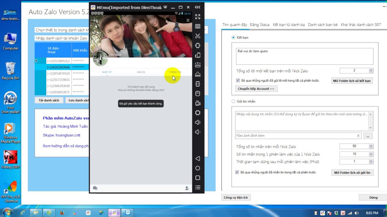Open the Tìm quanh đây tab
The height and width of the screenshot is (217, 387).
tap(235, 25)
